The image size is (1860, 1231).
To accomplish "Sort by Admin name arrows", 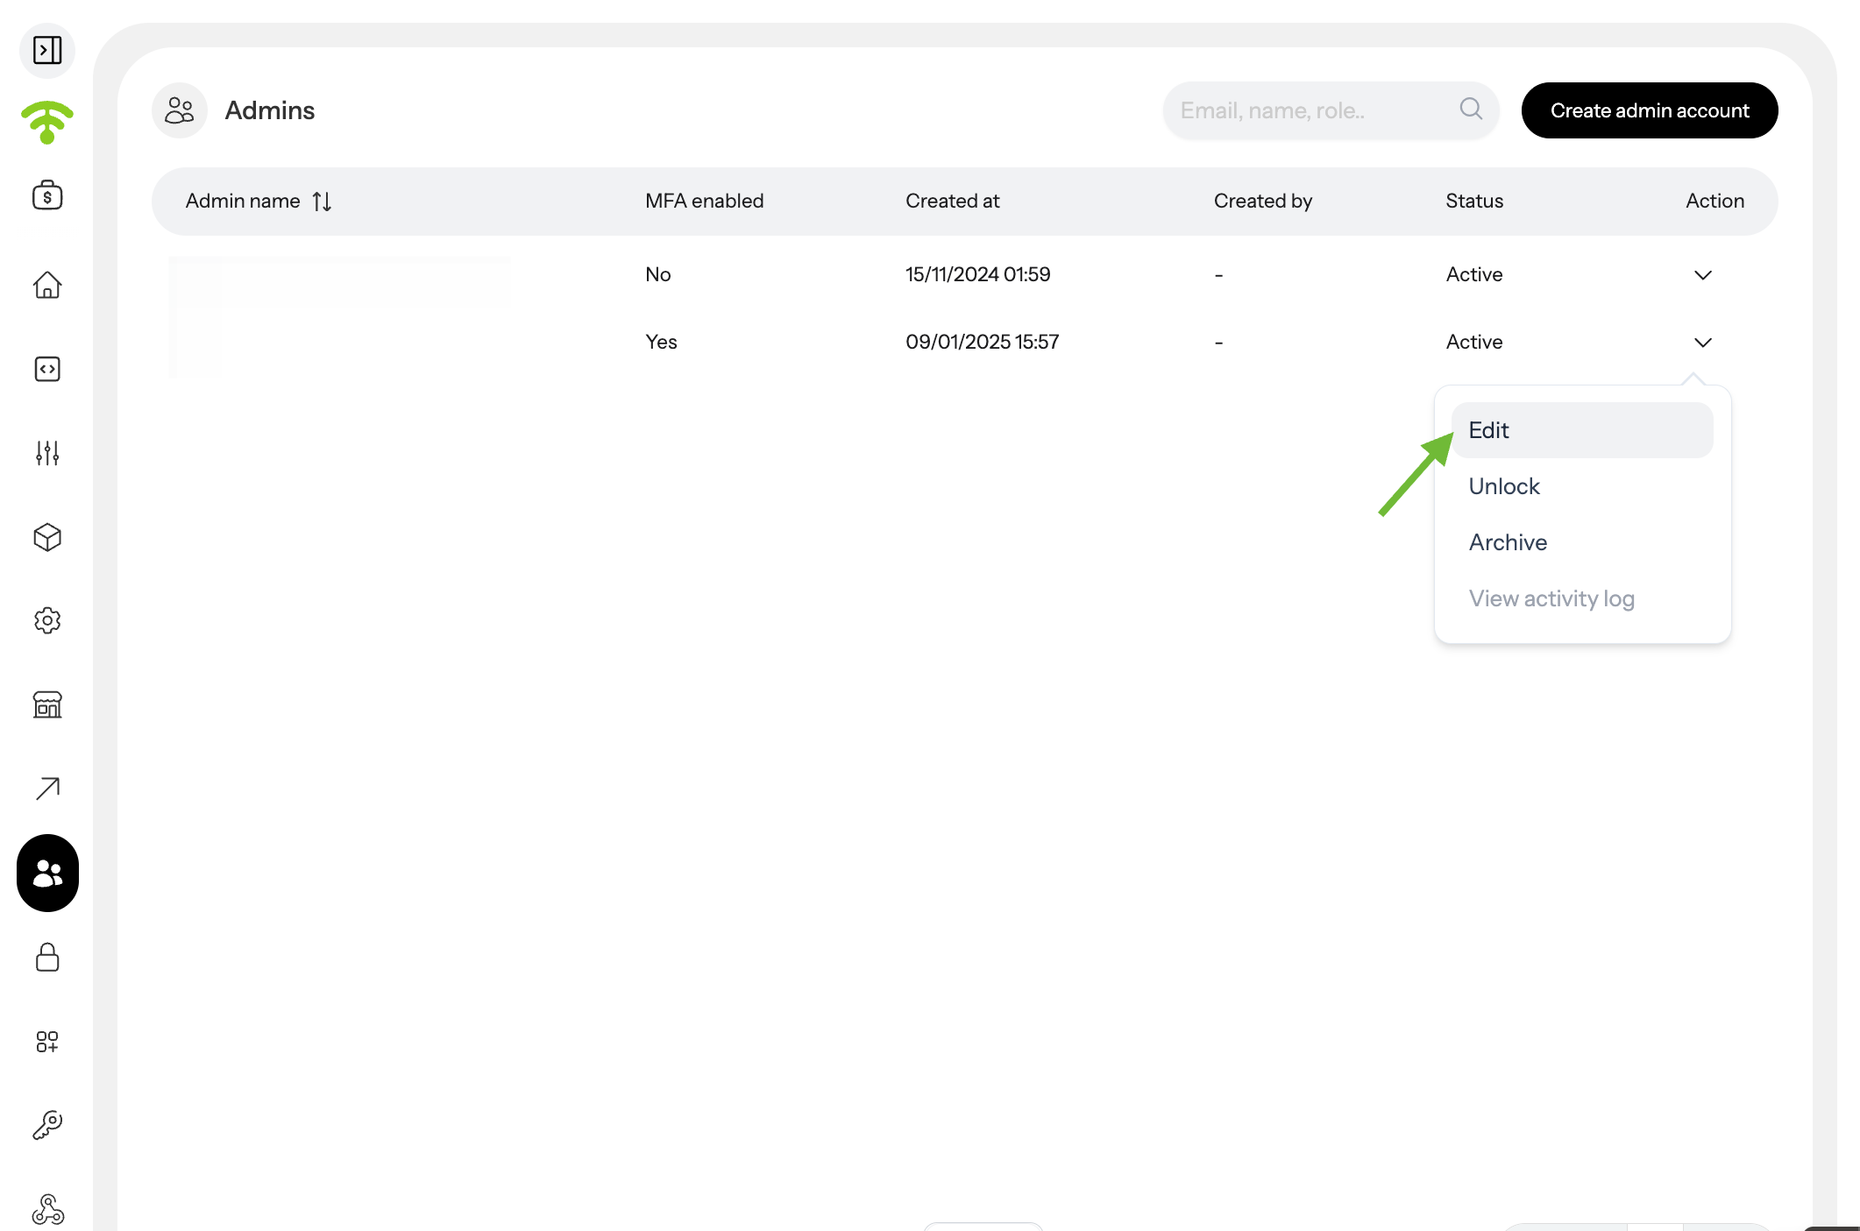I will 322,202.
